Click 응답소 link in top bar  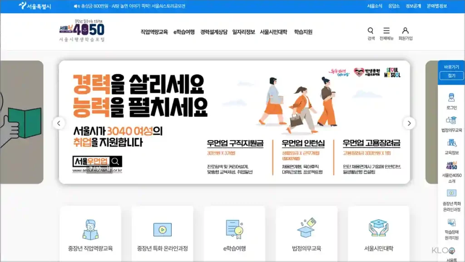(394, 6)
